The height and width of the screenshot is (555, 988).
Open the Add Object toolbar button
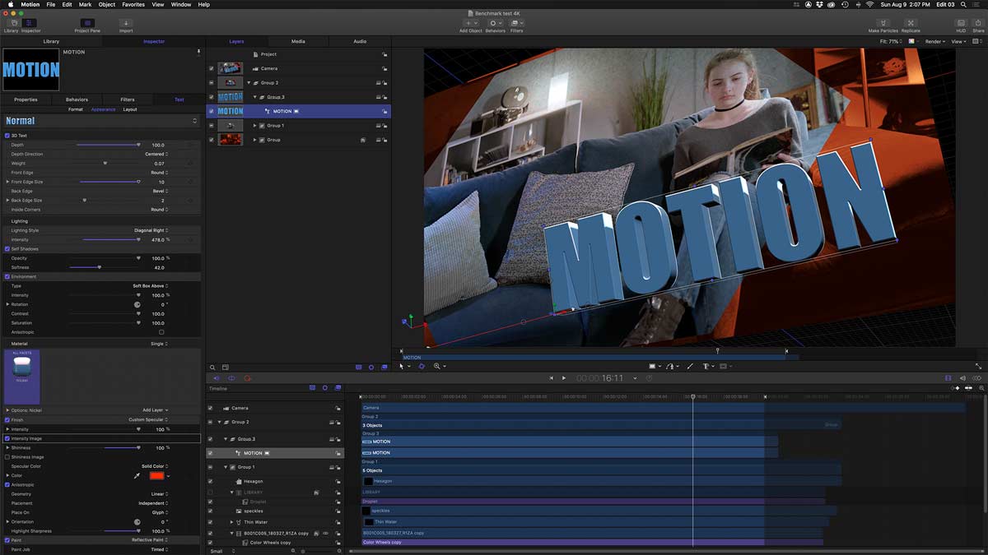click(x=470, y=23)
